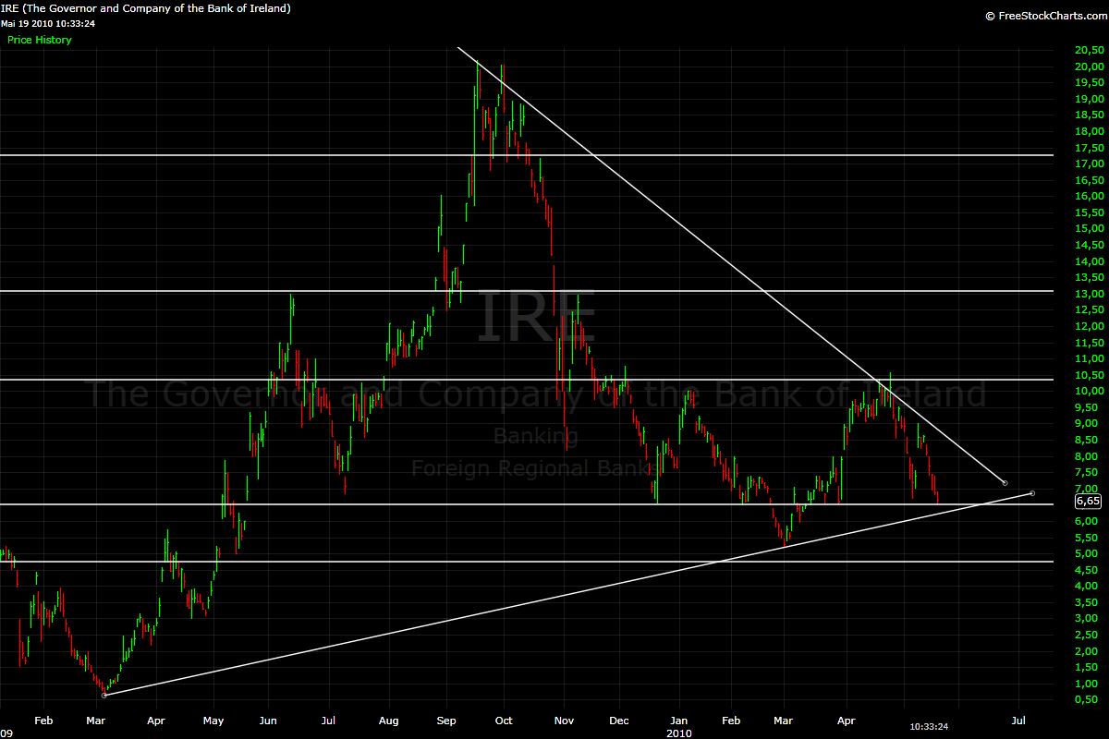Image resolution: width=1109 pixels, height=739 pixels.
Task: Click the 13,00 price axis label
Action: pos(1088,294)
